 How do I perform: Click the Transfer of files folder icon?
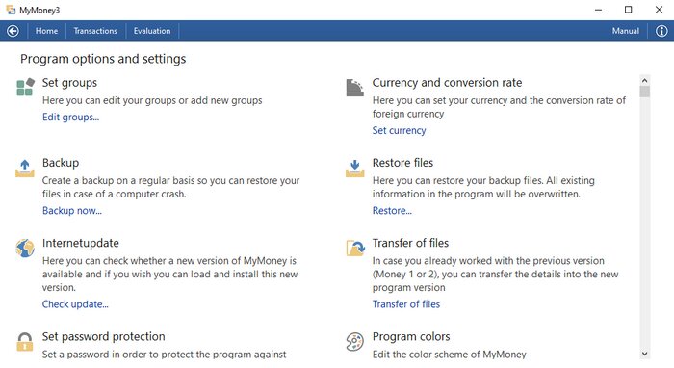pos(355,248)
